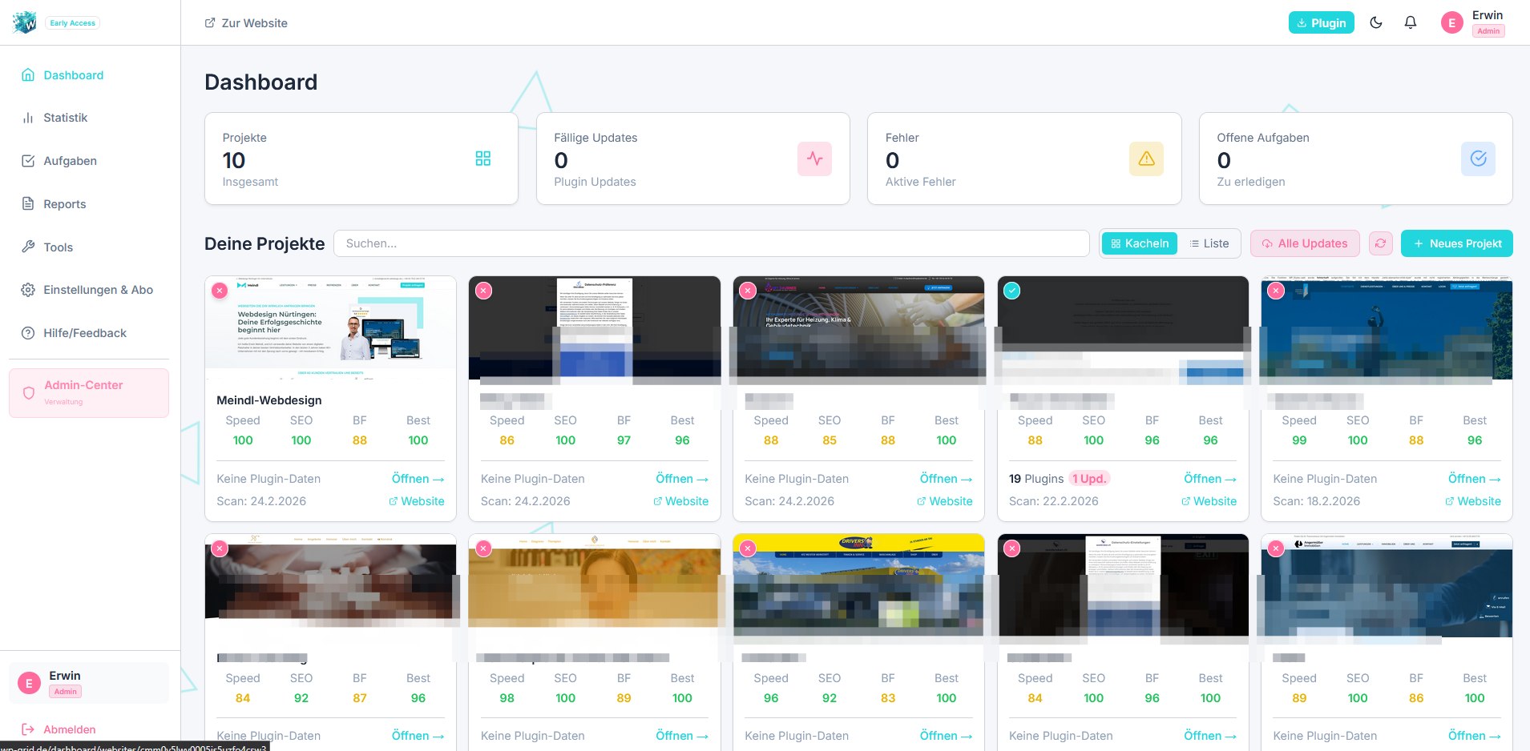Screen dimensions: 1530x751
Task: Toggle dark mode with the moon icon
Action: [1376, 22]
